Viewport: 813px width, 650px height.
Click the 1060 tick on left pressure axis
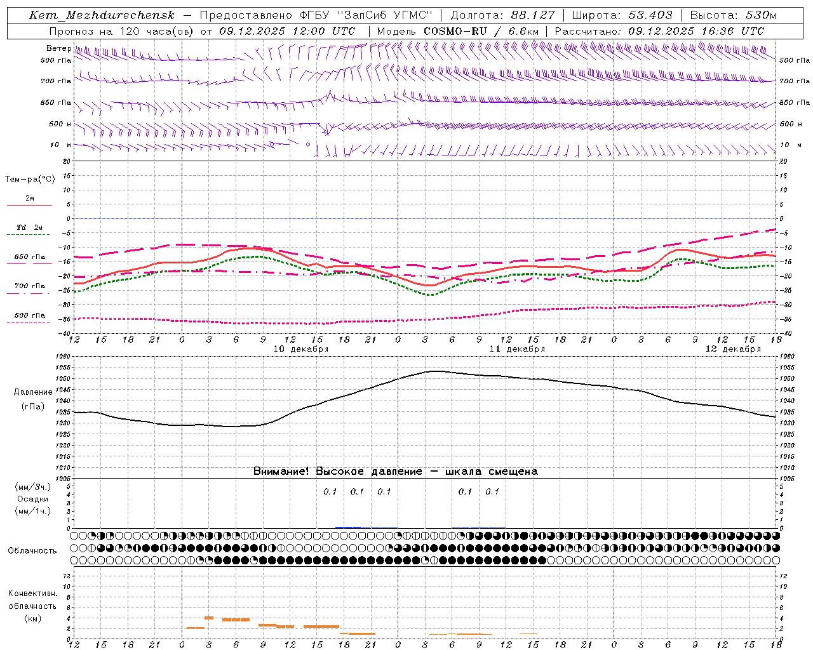click(x=64, y=357)
